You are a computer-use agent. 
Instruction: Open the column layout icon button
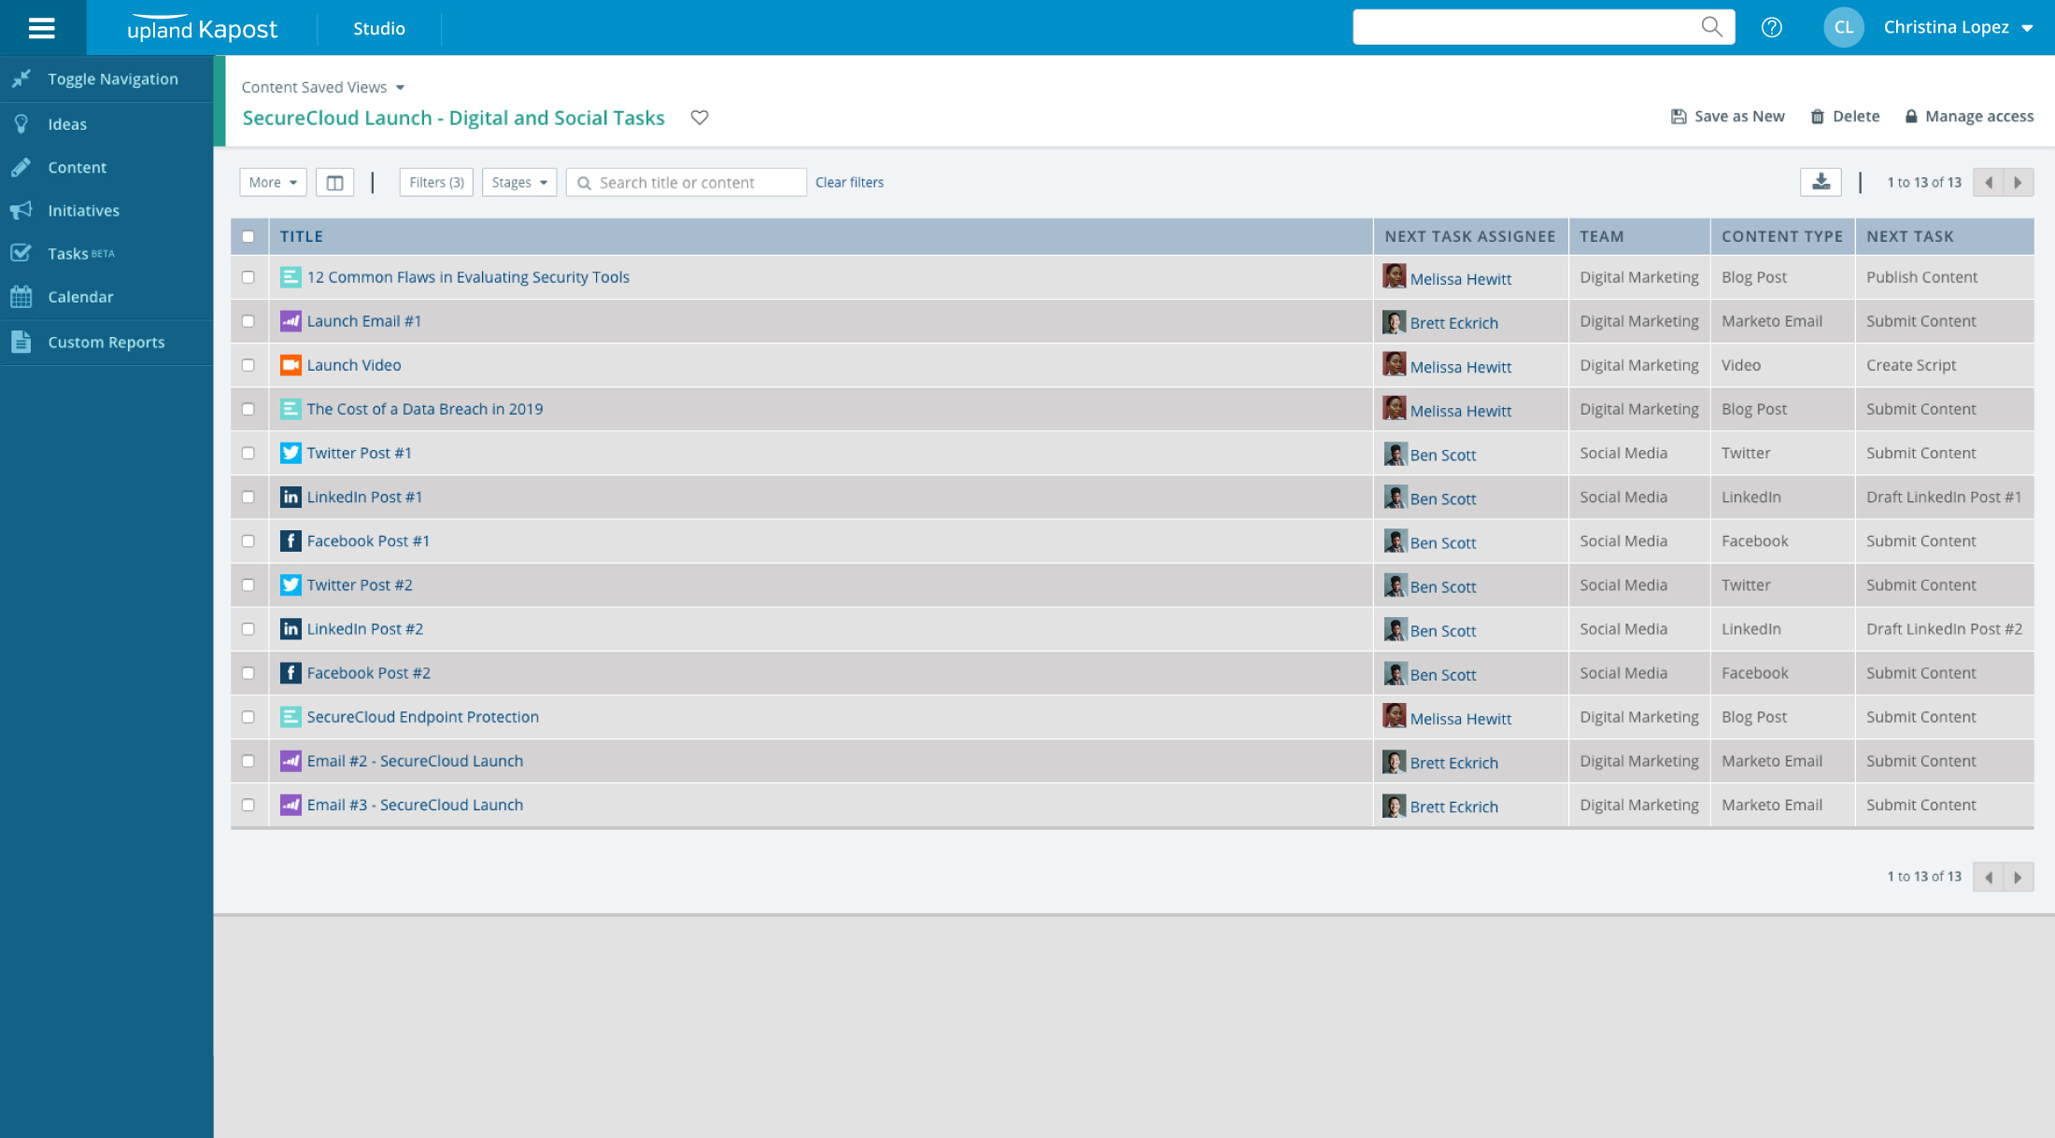coord(334,182)
